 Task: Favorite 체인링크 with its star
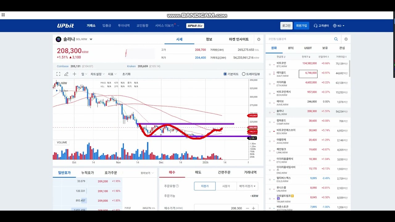270,150
